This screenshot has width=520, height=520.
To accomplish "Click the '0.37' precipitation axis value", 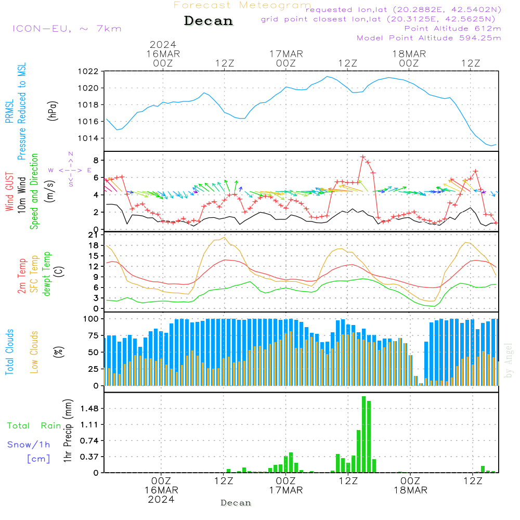I will click(89, 457).
